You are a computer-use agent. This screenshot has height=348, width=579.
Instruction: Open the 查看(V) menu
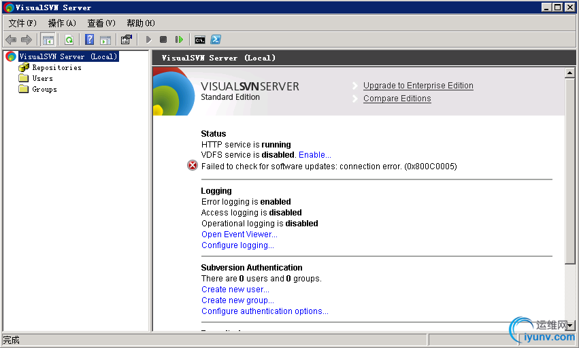click(x=101, y=23)
